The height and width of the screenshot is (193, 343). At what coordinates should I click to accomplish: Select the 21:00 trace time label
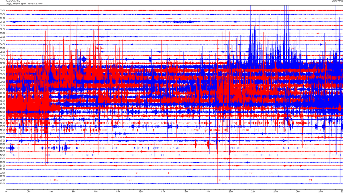(x=3, y=165)
